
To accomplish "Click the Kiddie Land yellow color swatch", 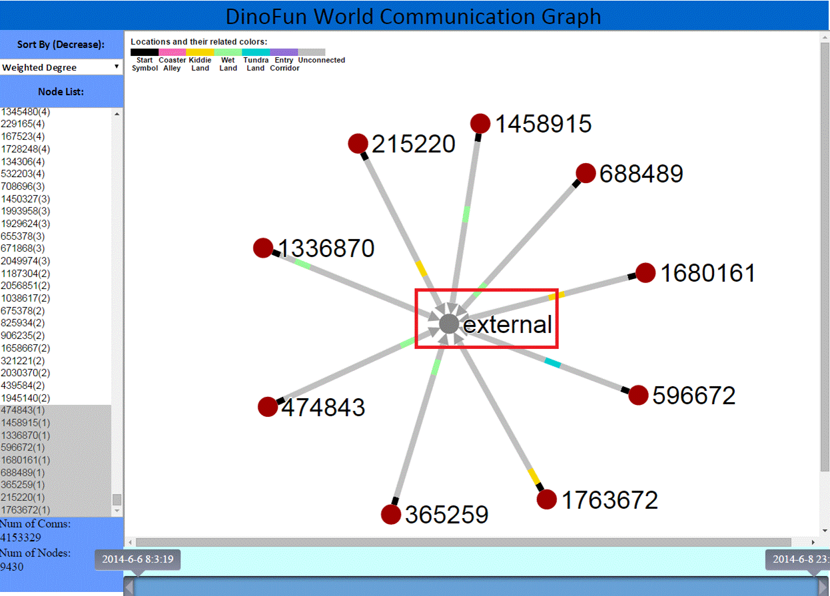I will point(200,52).
